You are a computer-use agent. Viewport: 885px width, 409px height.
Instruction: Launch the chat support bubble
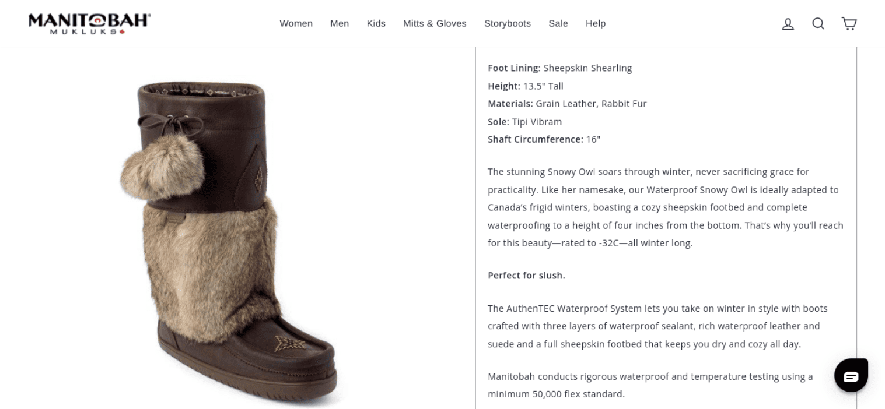(851, 375)
